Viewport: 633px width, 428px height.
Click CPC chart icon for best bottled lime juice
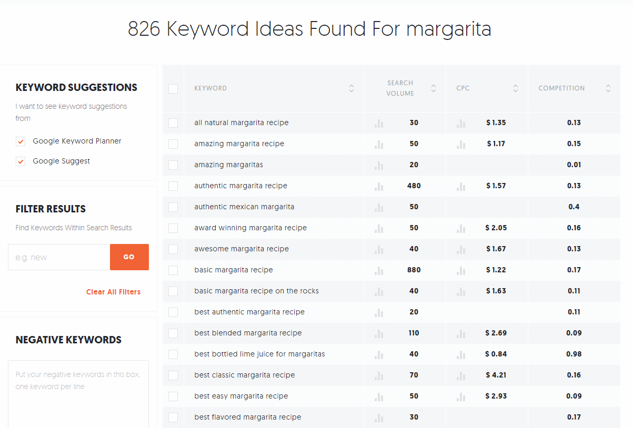461,354
